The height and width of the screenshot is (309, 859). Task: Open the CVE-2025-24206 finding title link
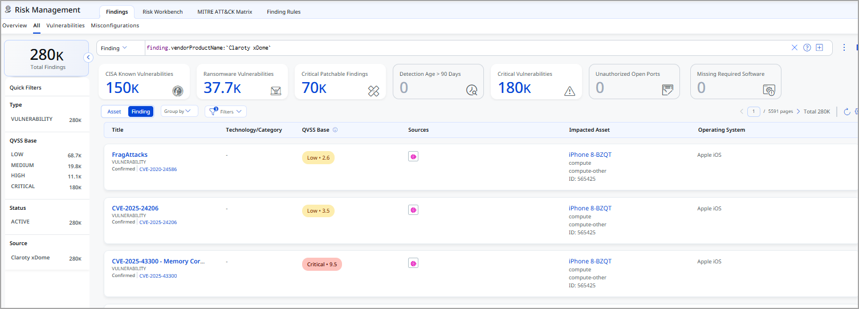pyautogui.click(x=135, y=208)
